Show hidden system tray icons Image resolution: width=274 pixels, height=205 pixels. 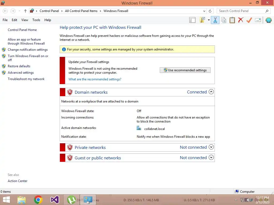pyautogui.click(x=236, y=200)
